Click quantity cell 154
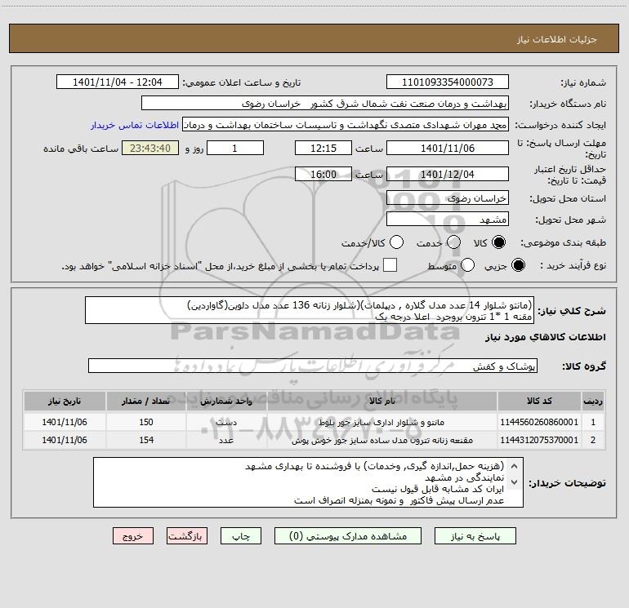The width and height of the screenshot is (629, 608). coord(146,440)
